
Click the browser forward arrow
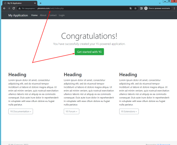[x=9, y=8]
